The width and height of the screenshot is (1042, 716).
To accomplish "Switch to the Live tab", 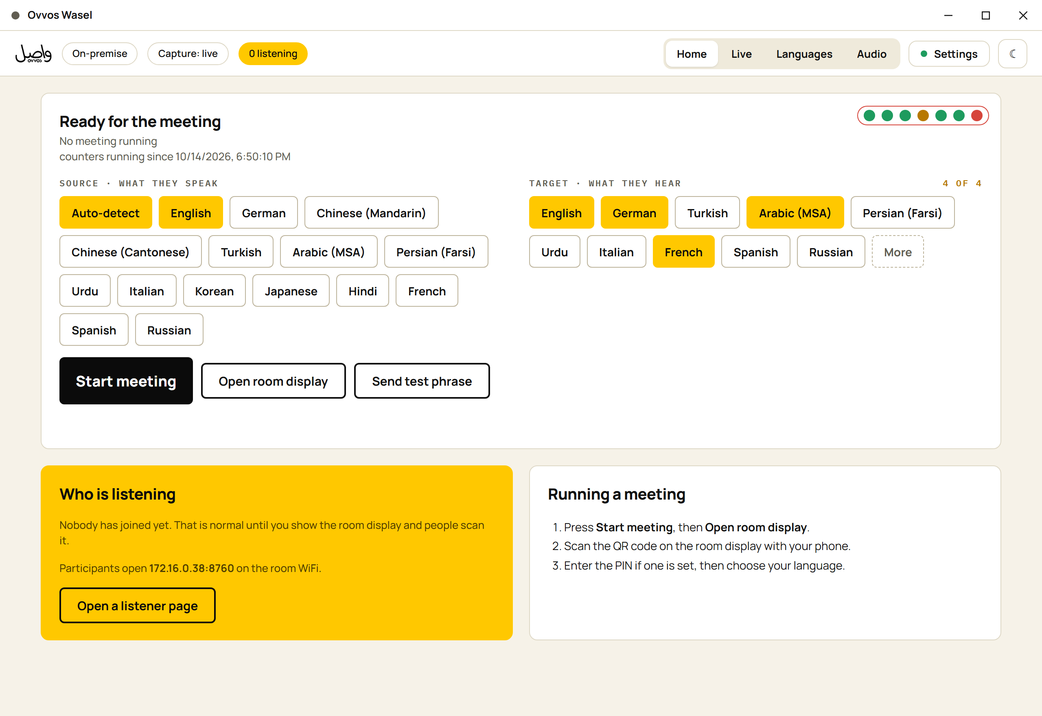I will [x=741, y=54].
